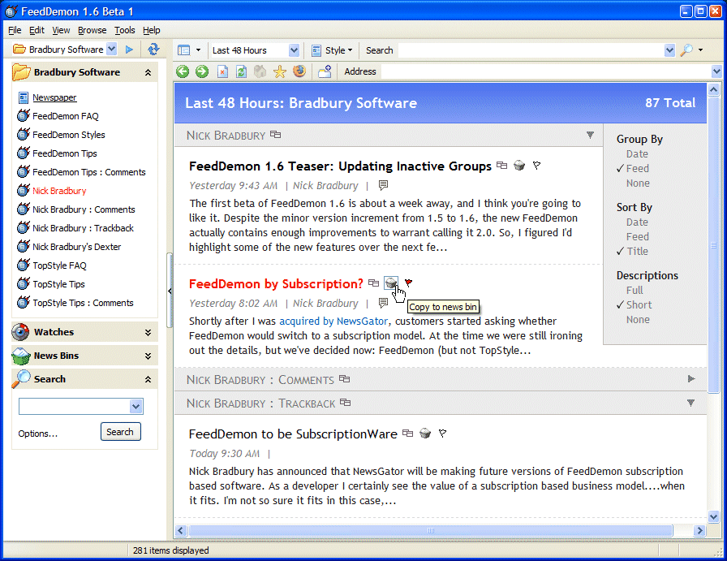Open the Address bar dropdown arrow
Image resolution: width=727 pixels, height=561 pixels.
click(x=716, y=71)
